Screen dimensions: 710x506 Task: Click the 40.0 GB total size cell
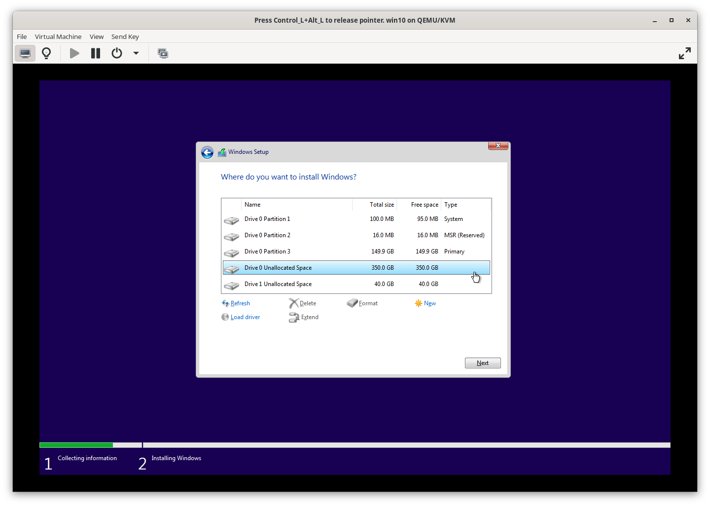pos(384,284)
